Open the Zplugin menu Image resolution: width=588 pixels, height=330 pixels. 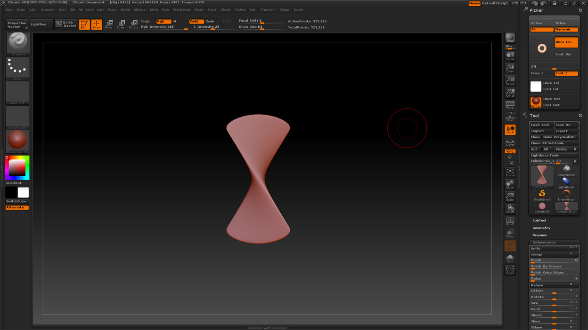[x=284, y=9]
